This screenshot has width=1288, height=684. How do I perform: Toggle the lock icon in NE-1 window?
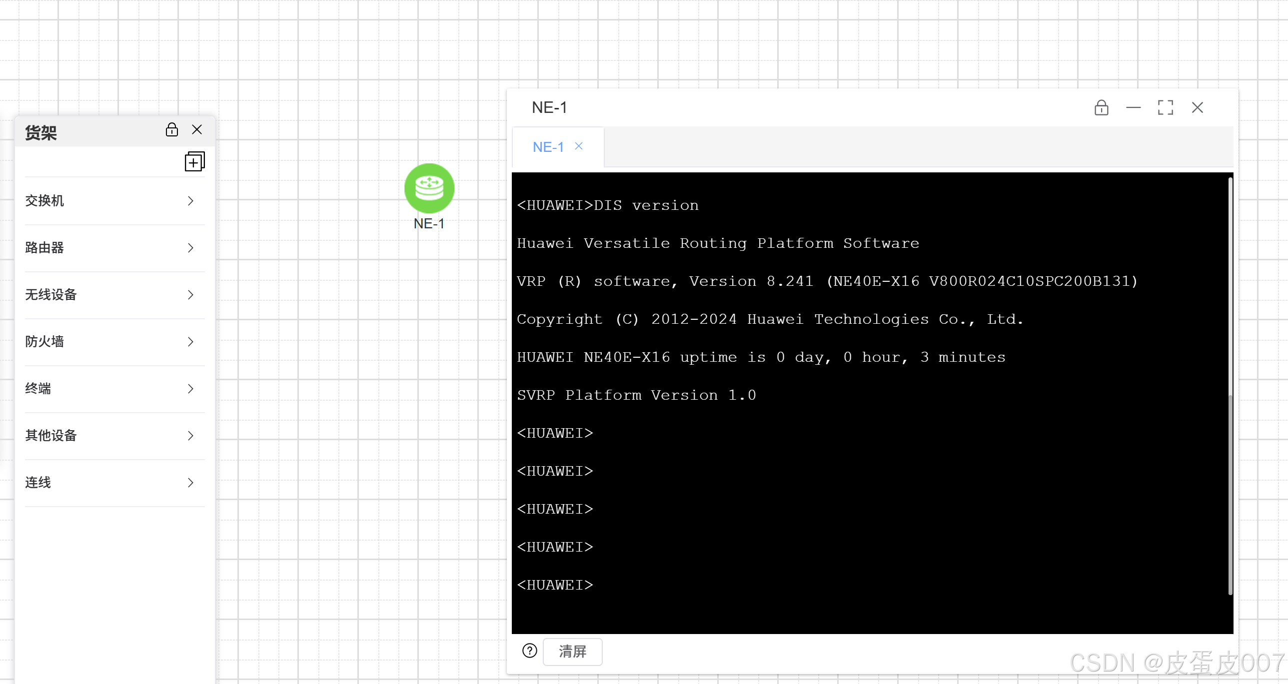1101,107
